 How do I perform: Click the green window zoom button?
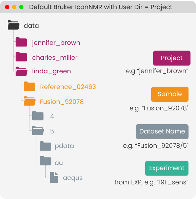(21, 7)
